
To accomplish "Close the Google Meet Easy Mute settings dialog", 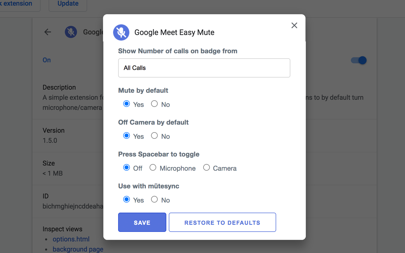I will [294, 25].
